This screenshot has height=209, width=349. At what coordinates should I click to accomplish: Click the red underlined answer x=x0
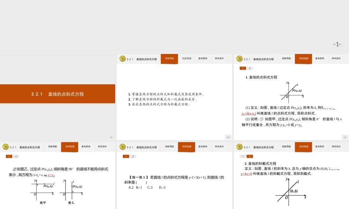click(x=51, y=175)
